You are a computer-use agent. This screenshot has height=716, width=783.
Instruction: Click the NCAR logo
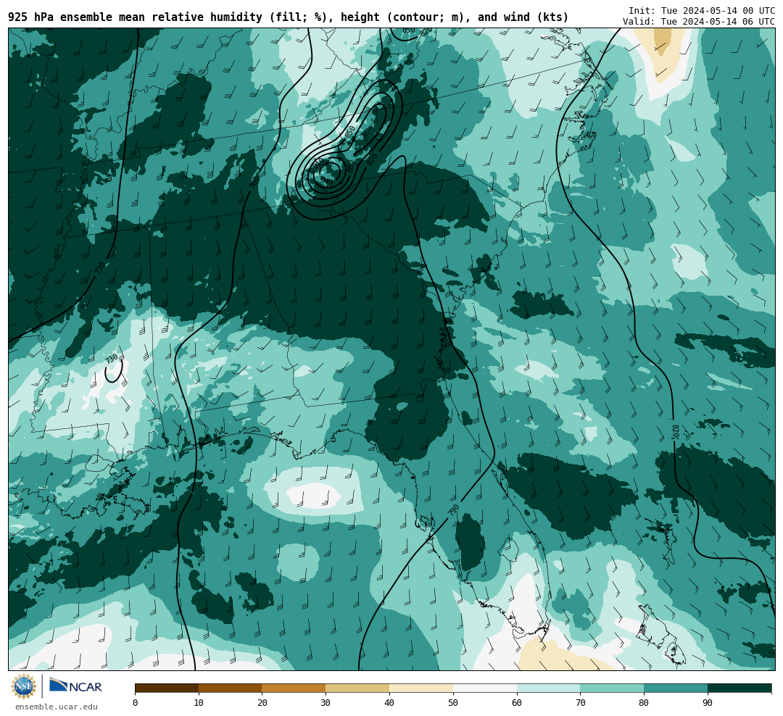pyautogui.click(x=75, y=686)
